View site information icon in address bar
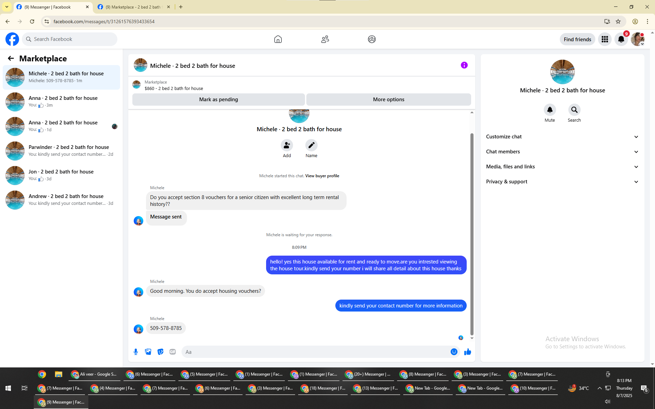The width and height of the screenshot is (655, 409). pos(47,21)
